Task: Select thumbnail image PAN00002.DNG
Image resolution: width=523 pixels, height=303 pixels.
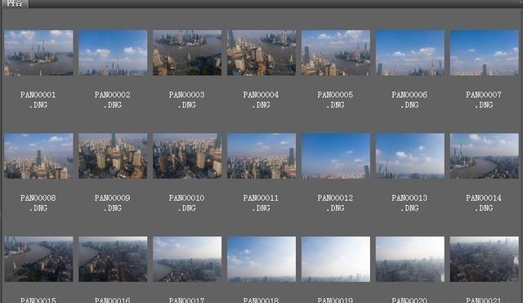Action: pos(113,52)
